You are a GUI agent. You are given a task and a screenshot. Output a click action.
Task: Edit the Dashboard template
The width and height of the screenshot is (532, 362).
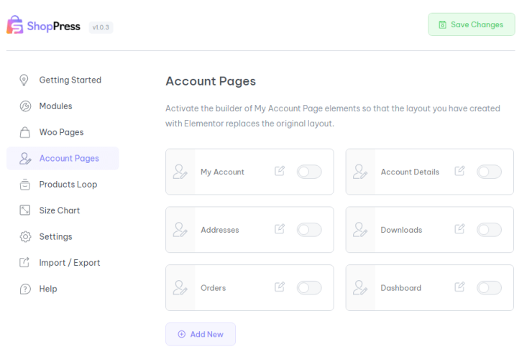coord(459,287)
